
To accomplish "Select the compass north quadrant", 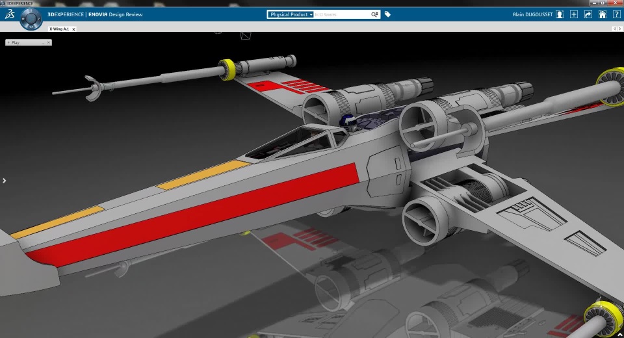I will (31, 11).
